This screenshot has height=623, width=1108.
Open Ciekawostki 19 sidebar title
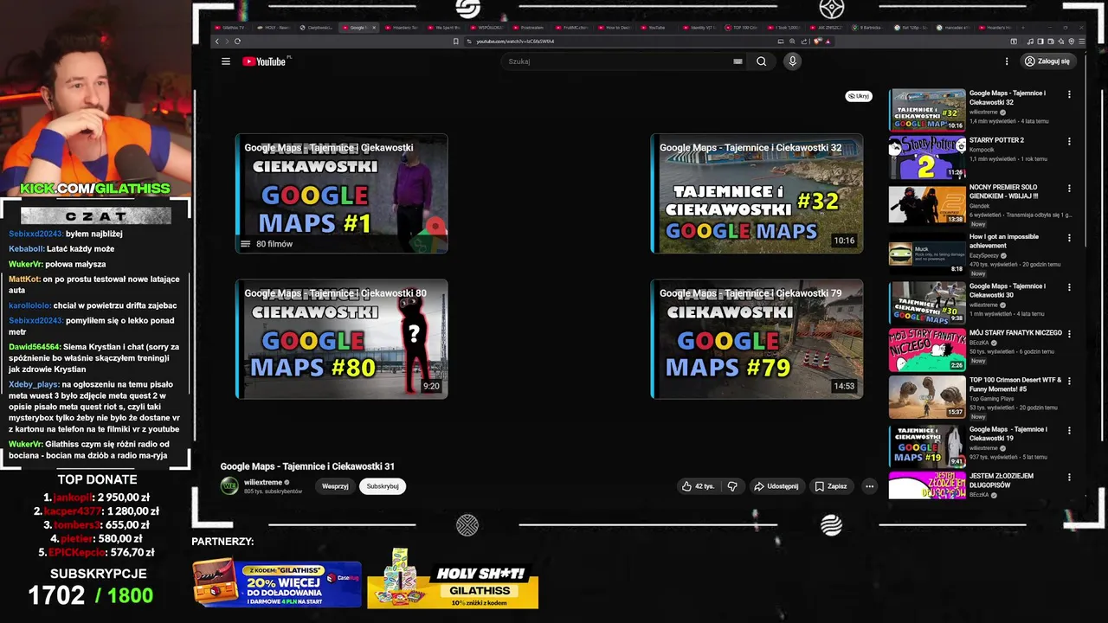tap(1008, 434)
